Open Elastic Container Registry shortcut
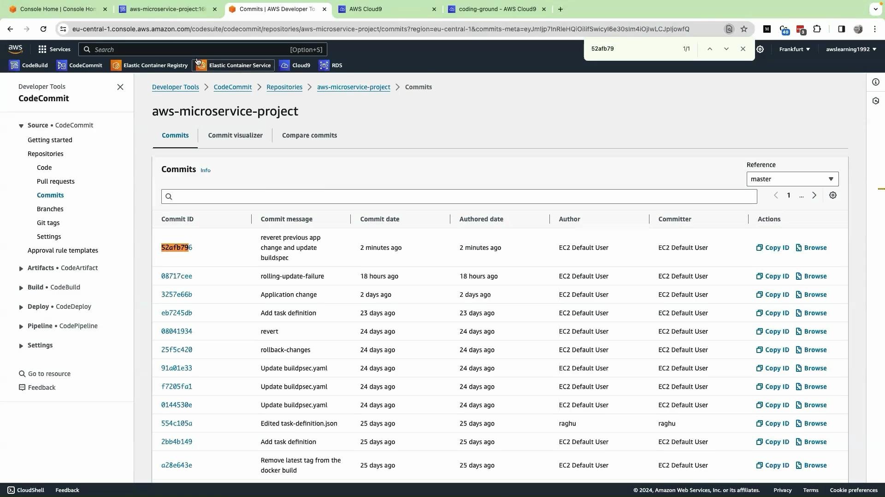Screen dimensions: 885x497 click(149, 65)
